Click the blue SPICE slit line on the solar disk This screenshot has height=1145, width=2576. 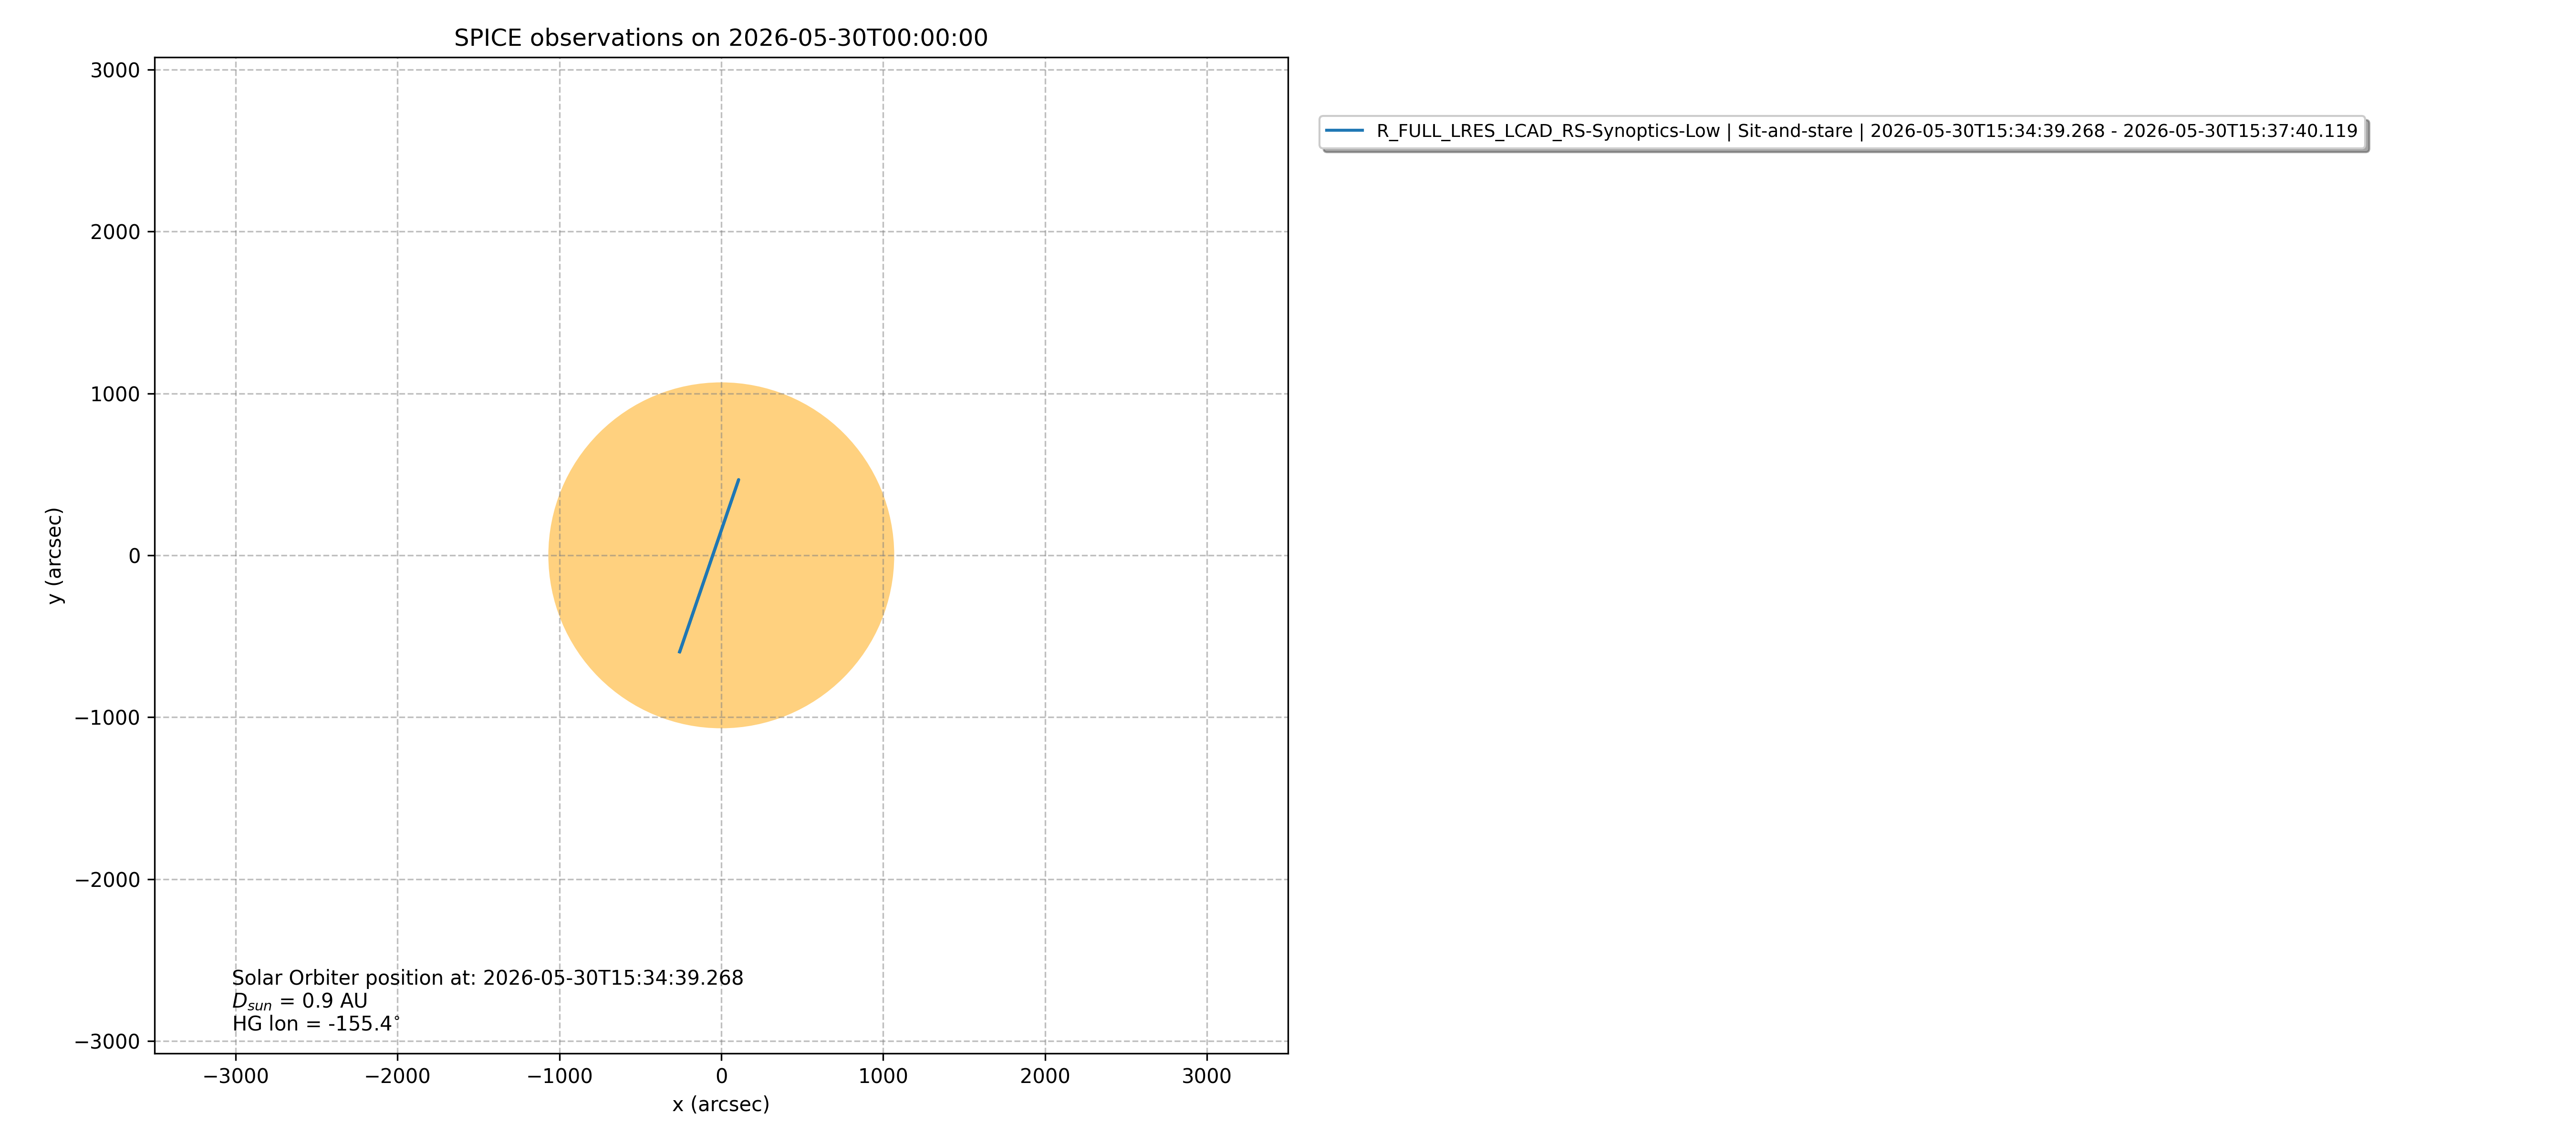(x=709, y=566)
